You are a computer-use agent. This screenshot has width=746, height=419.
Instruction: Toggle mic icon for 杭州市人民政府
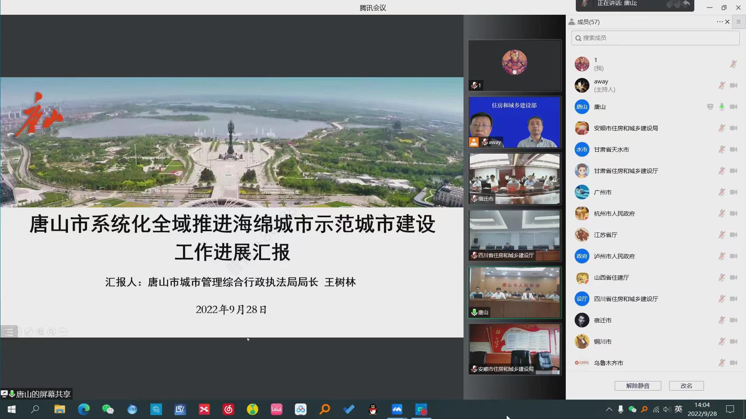click(x=722, y=213)
